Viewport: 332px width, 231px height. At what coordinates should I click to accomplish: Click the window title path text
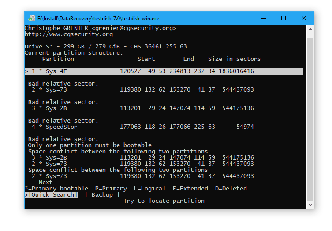tap(98, 19)
